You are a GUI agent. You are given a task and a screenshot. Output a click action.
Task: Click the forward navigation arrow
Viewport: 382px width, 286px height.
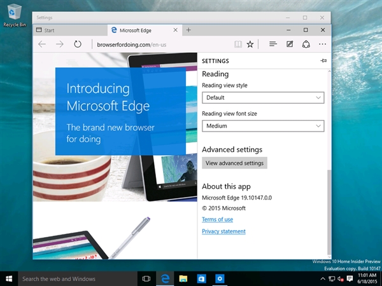pyautogui.click(x=60, y=44)
